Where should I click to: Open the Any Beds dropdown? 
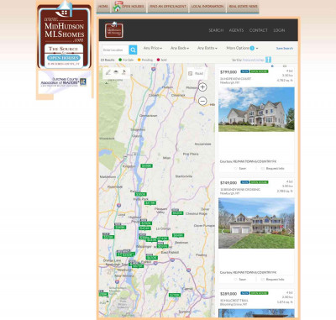coord(180,48)
